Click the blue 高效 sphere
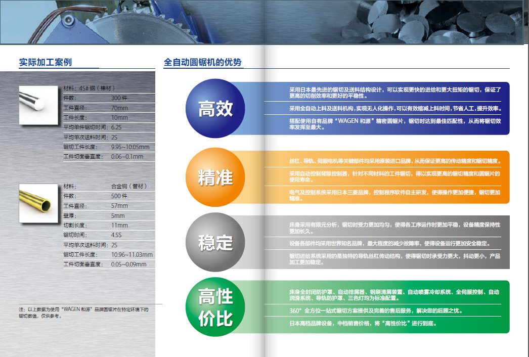Image resolution: width=529 pixels, height=357 pixels. pyautogui.click(x=215, y=108)
